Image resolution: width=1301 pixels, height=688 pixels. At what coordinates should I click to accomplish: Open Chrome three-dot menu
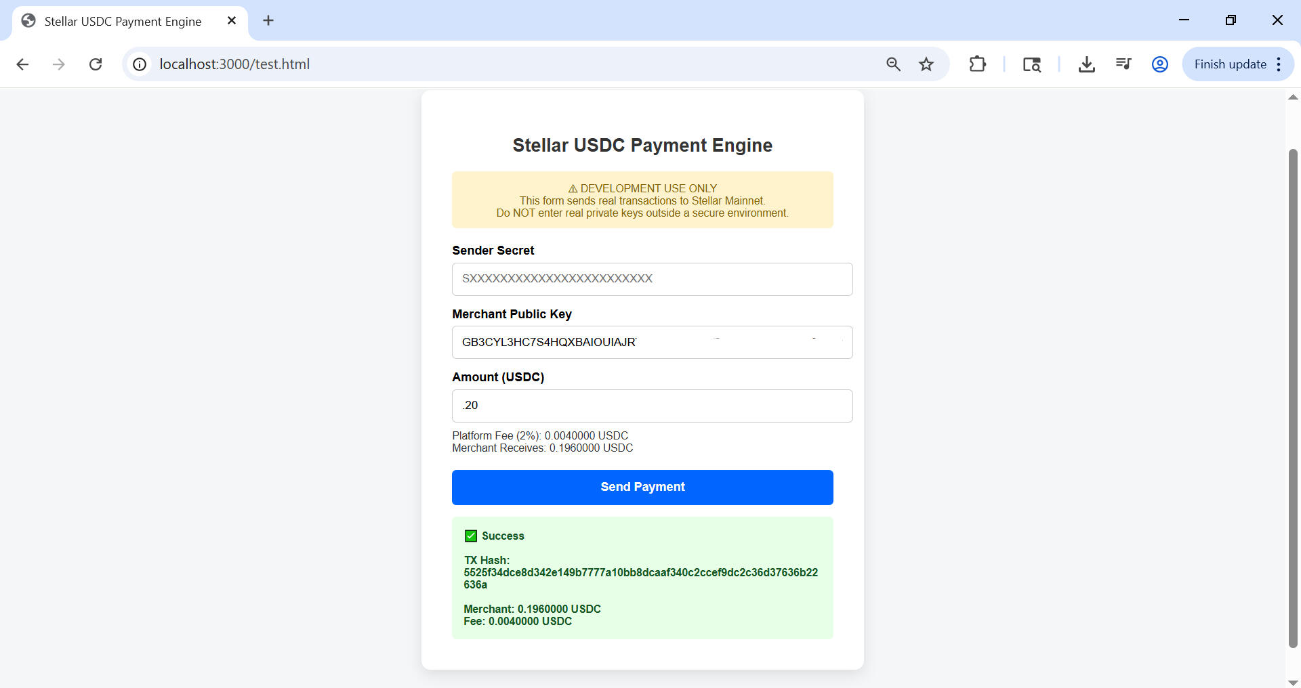click(x=1279, y=64)
